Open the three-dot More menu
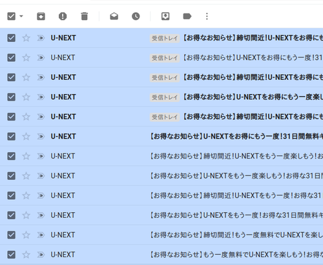 coord(207,16)
